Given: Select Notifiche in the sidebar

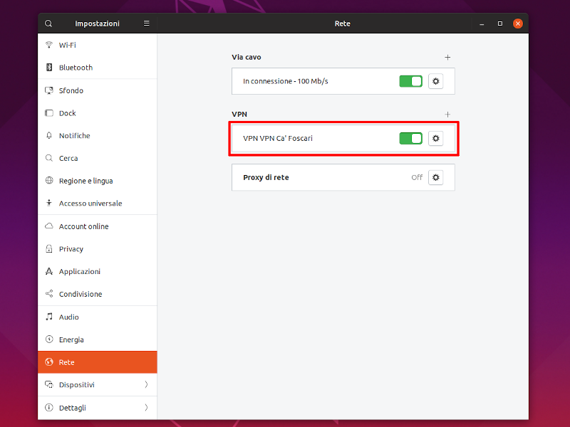Looking at the screenshot, I should [98, 135].
